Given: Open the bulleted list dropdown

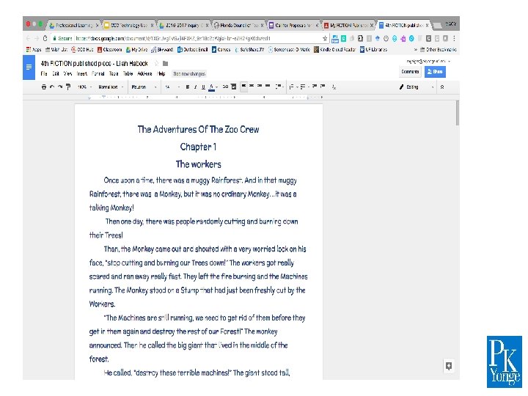Looking at the screenshot, I should [x=304, y=87].
